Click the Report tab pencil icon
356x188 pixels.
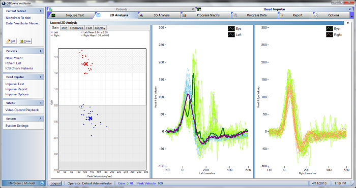[x=281, y=15]
